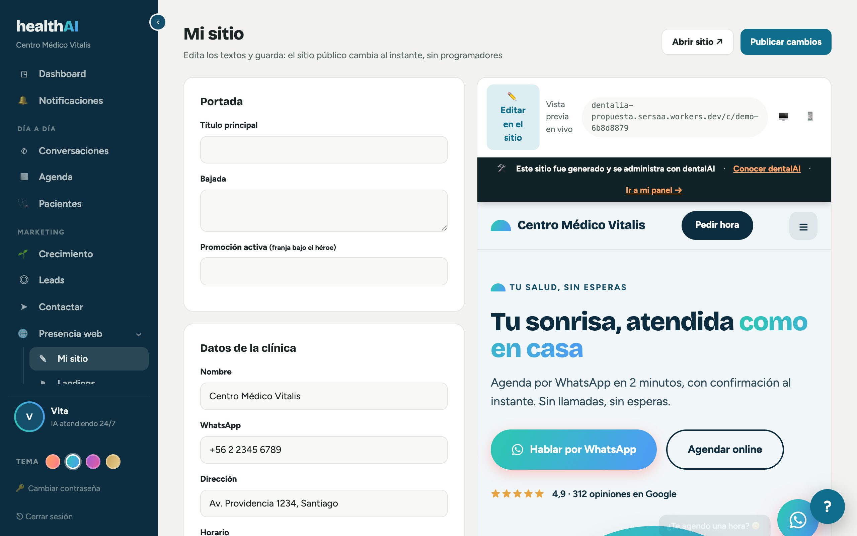Click the Agenda calendar icon

[x=24, y=177]
